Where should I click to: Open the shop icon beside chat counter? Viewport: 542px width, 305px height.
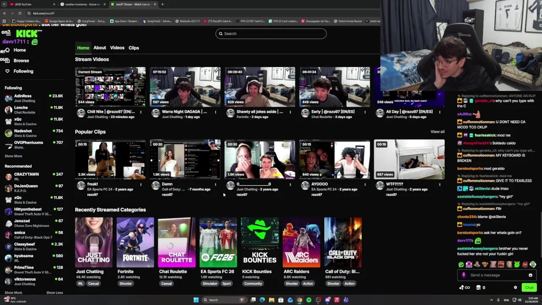(x=478, y=288)
